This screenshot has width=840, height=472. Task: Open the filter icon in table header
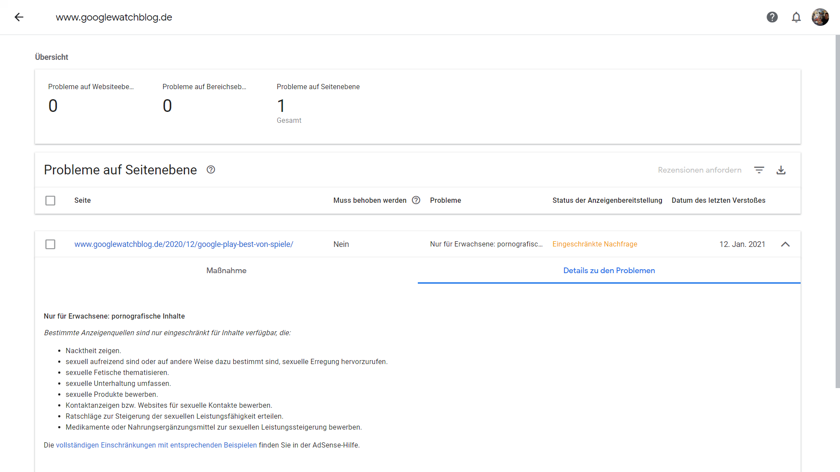tap(759, 170)
